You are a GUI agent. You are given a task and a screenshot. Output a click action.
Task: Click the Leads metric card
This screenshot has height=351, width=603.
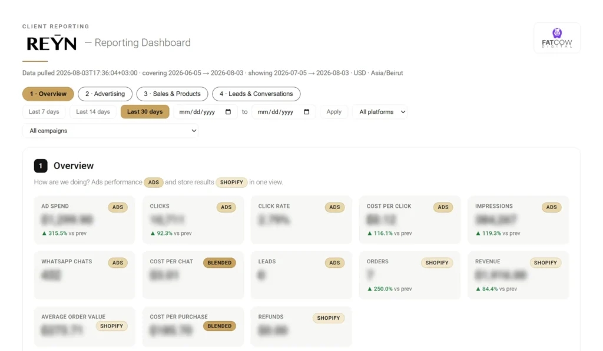coord(301,275)
